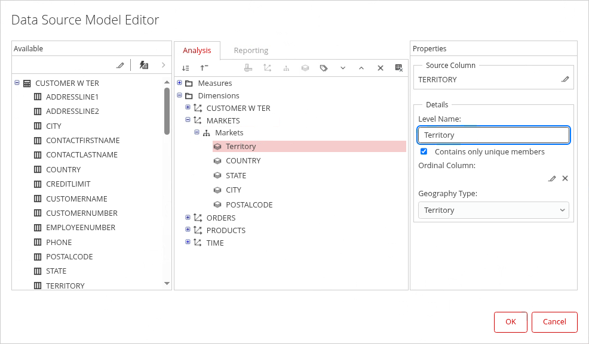
Task: Click the collapse all tree nodes icon
Action: 204,68
